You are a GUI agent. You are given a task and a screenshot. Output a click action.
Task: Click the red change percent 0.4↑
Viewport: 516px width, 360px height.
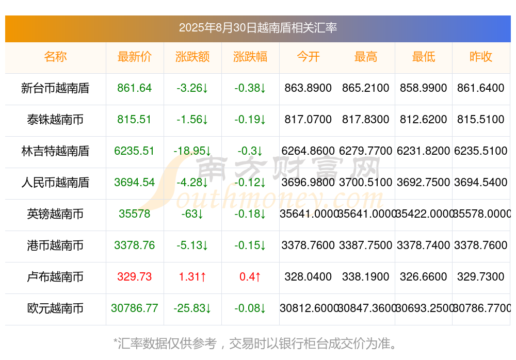(250, 277)
